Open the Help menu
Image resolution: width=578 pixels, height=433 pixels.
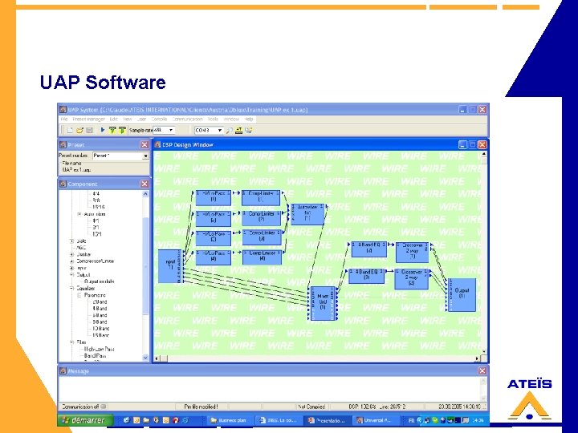(x=249, y=119)
